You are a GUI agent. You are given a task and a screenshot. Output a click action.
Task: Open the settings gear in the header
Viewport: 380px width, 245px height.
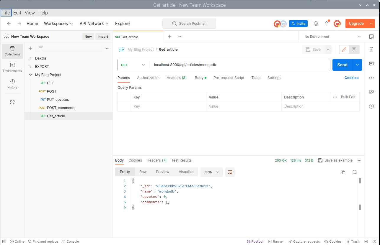(316, 24)
